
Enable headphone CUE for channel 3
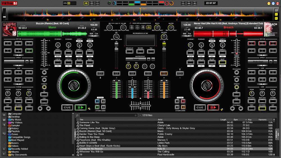117,73
